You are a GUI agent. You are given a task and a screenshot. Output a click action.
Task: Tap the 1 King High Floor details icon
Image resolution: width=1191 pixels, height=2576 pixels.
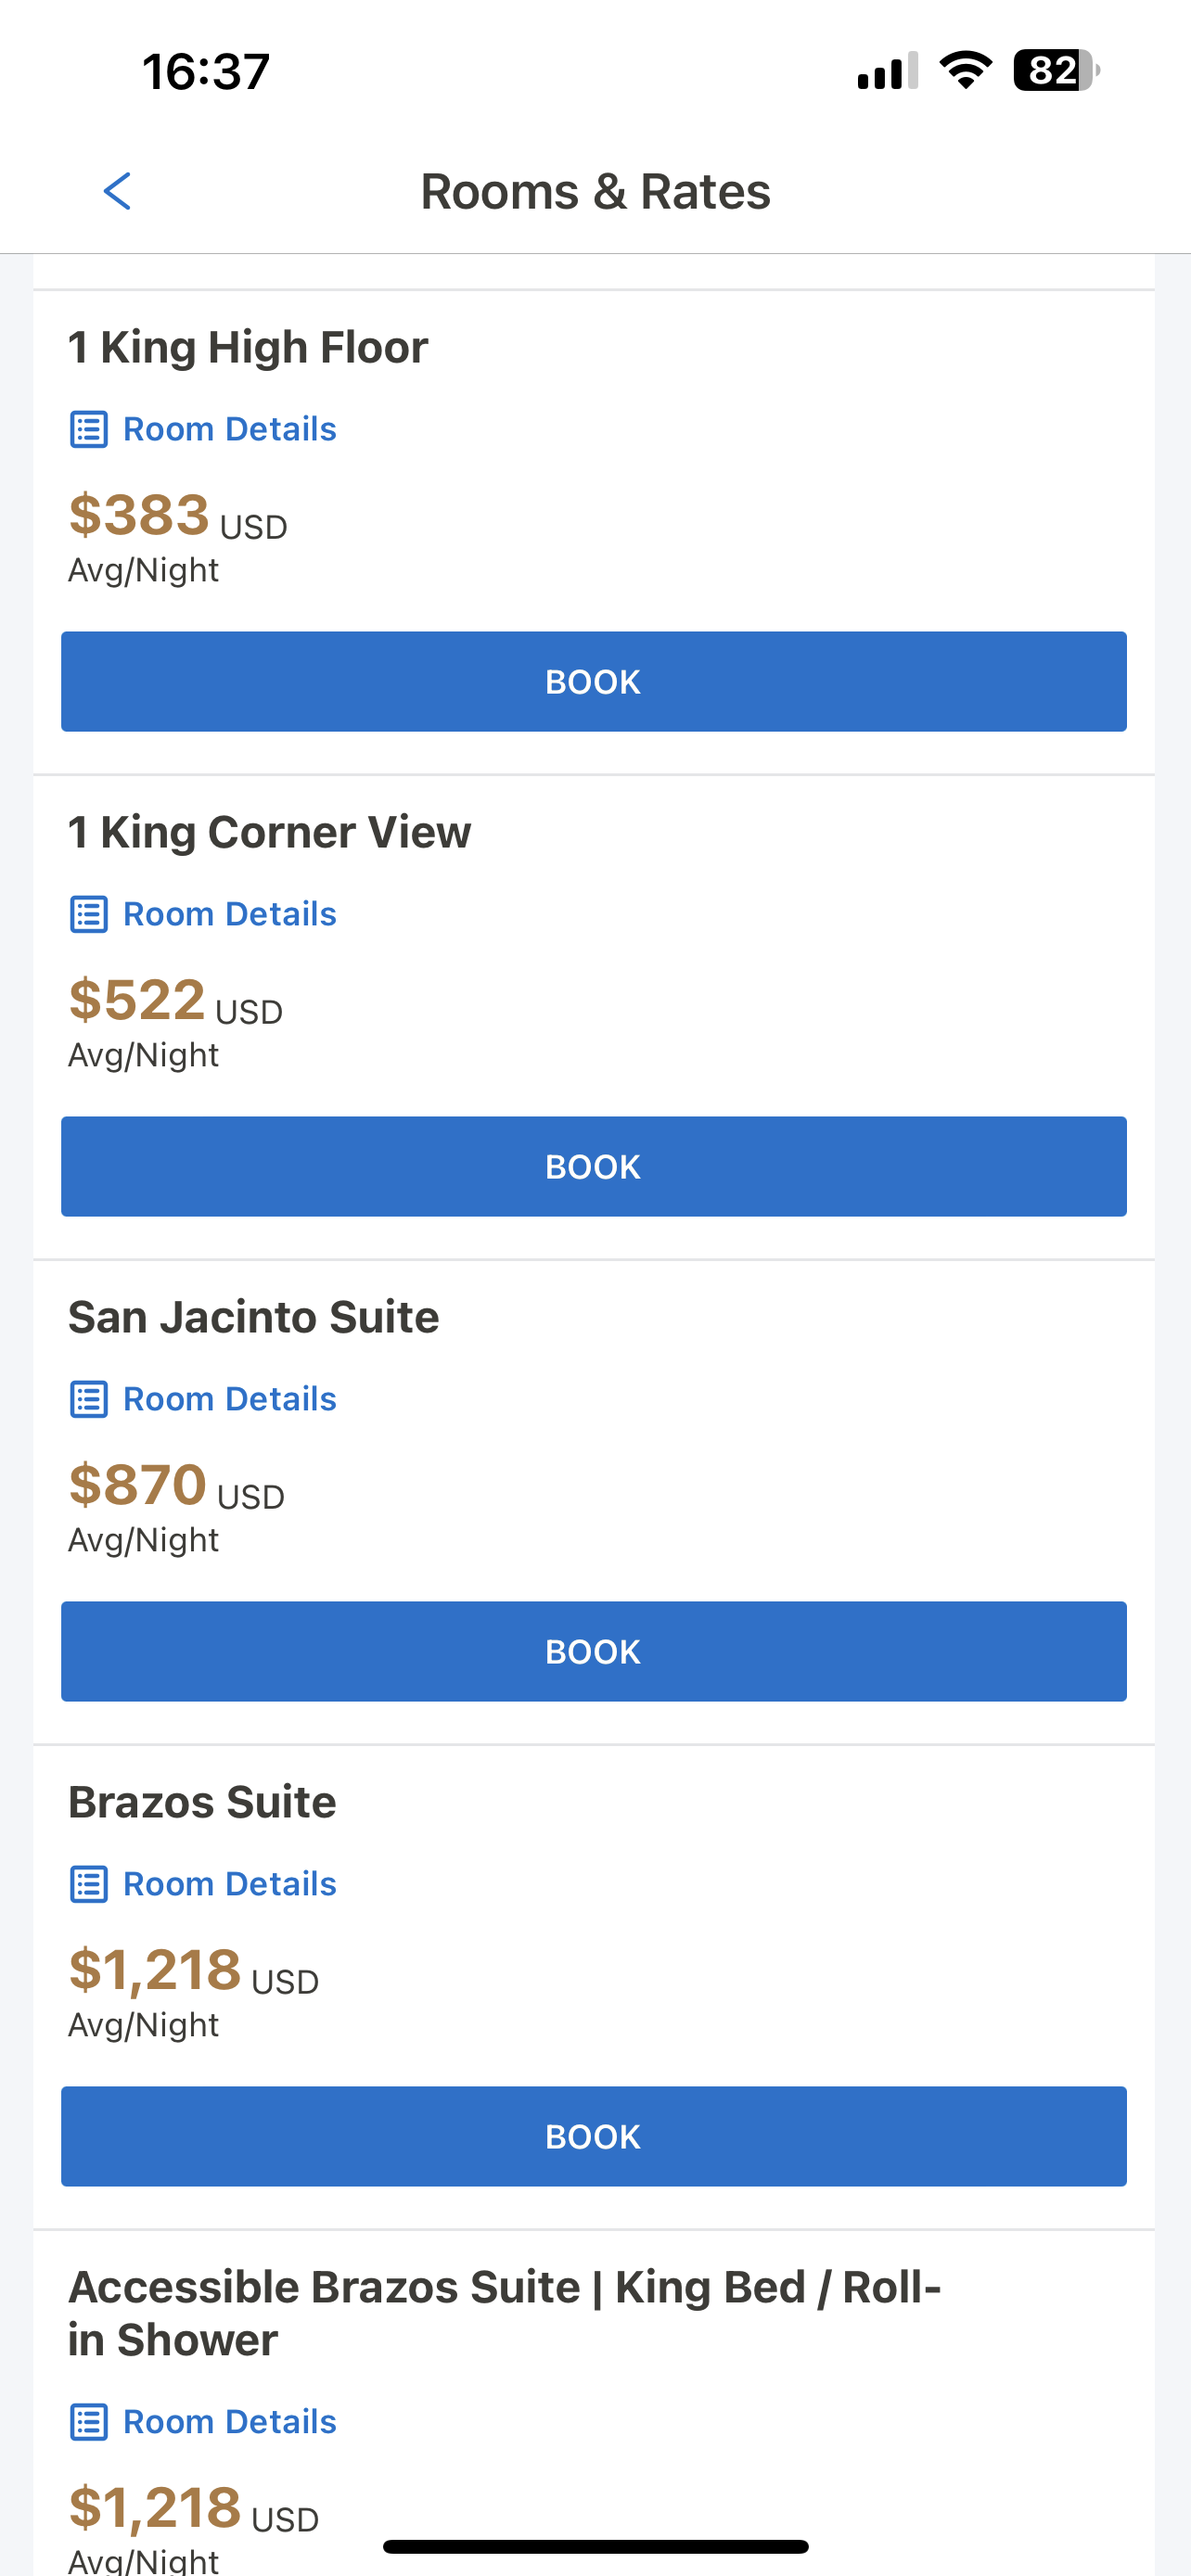click(x=89, y=430)
